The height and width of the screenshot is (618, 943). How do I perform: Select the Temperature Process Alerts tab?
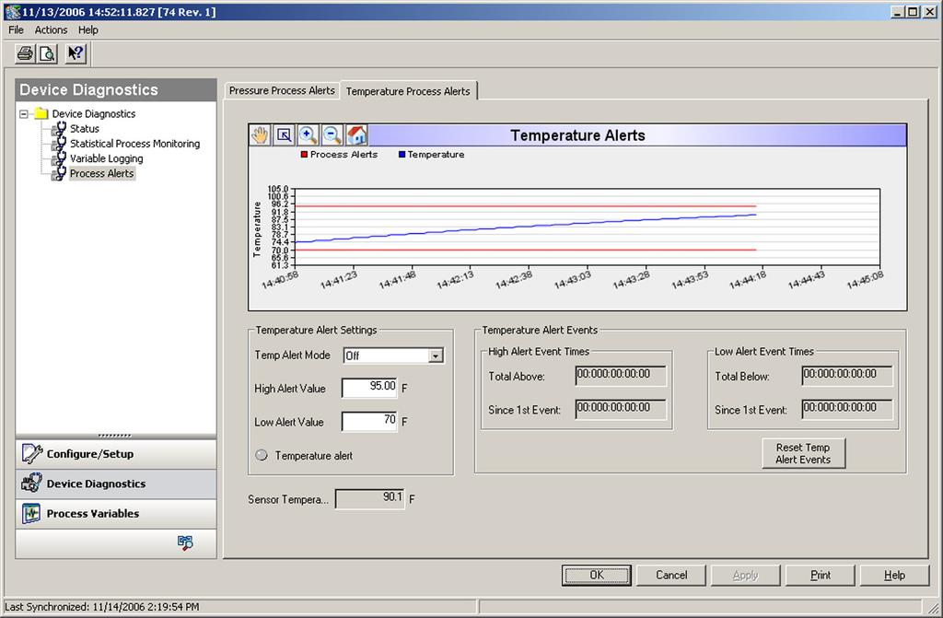(408, 91)
